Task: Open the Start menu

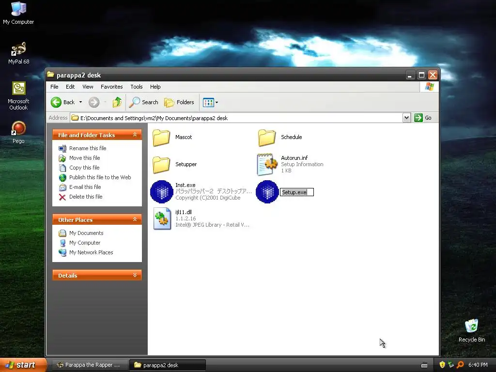Action: click(x=23, y=365)
